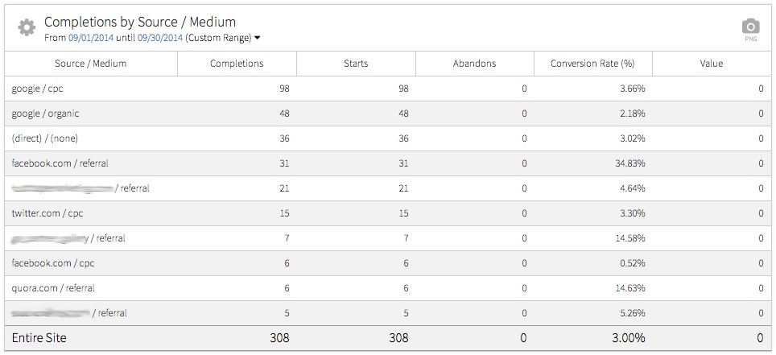Select the google / organic row
776x355 pixels.
click(x=45, y=114)
